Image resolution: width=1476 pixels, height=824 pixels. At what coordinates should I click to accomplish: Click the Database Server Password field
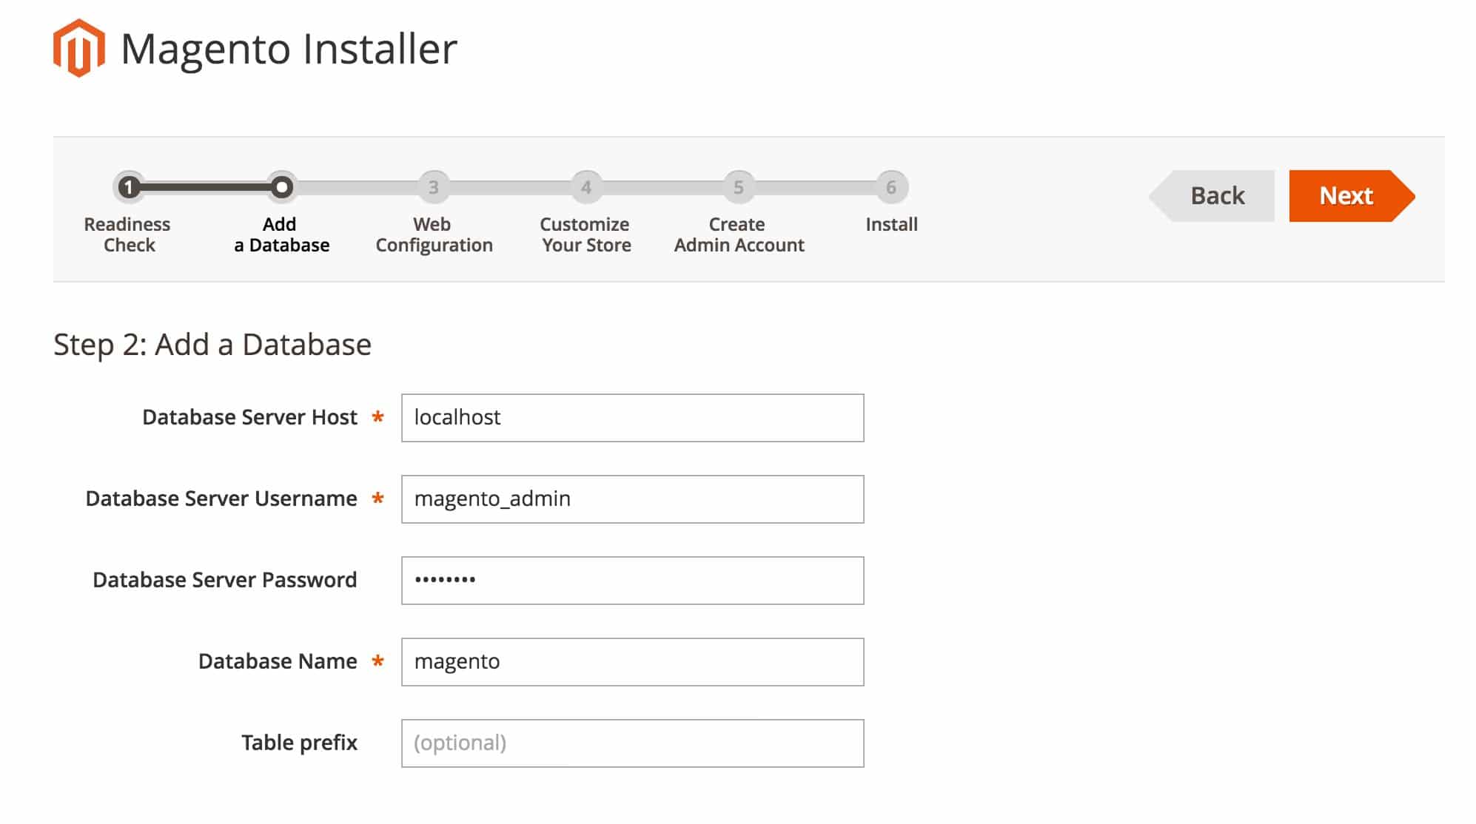tap(631, 580)
